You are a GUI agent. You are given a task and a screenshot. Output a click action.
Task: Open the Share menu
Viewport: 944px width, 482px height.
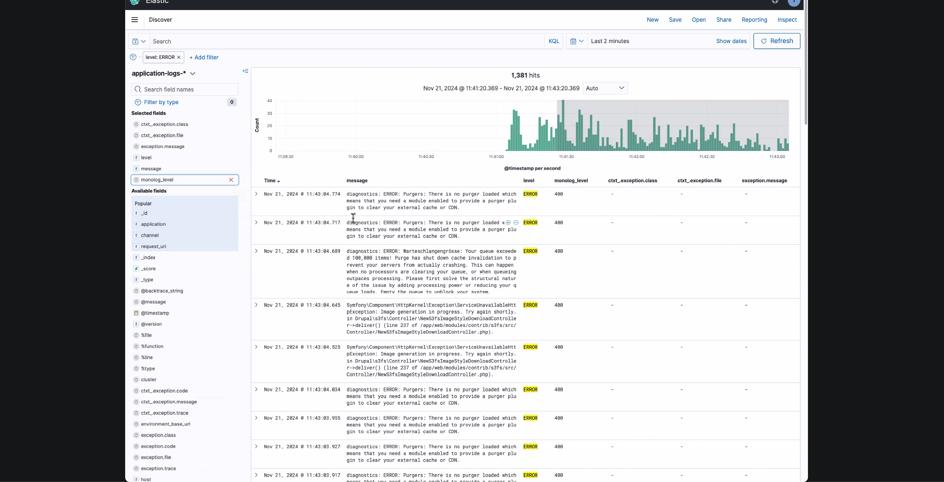pos(723,20)
